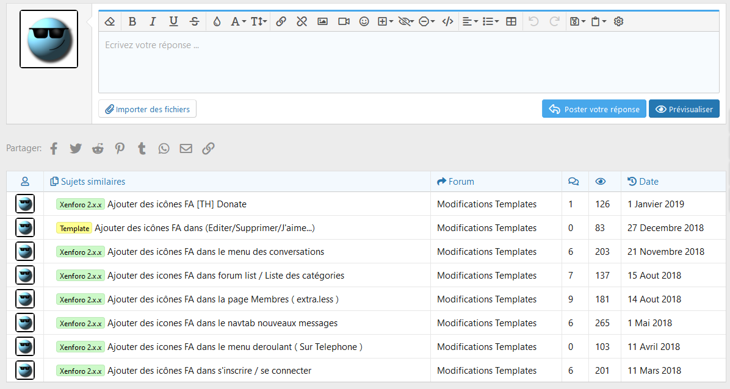
Task: Open the text alignment dropdown
Action: pyautogui.click(x=469, y=21)
